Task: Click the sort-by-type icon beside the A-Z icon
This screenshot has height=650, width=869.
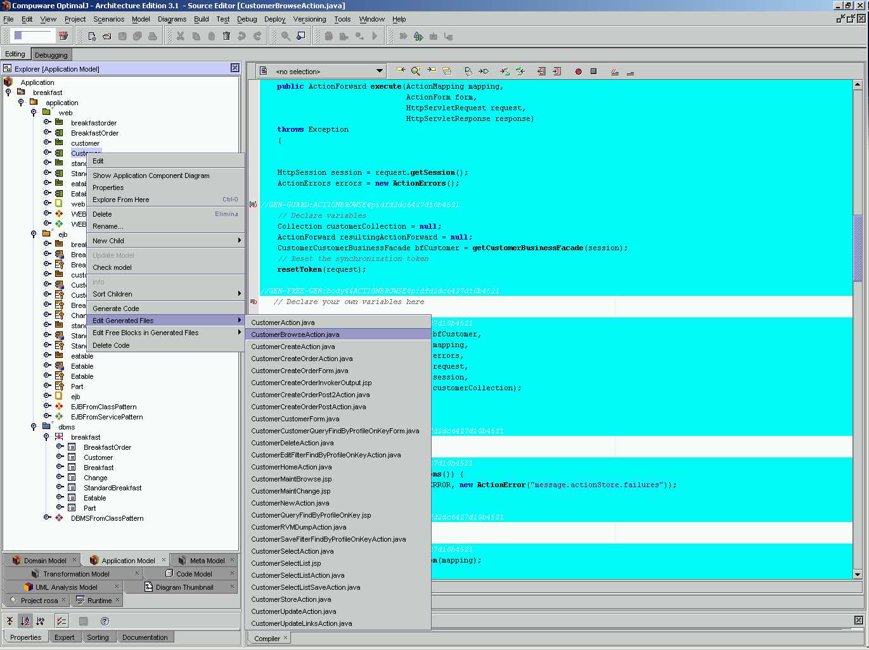Action: (41, 621)
